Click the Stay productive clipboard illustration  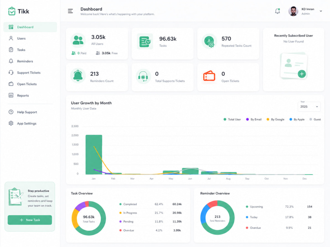[x=16, y=197]
